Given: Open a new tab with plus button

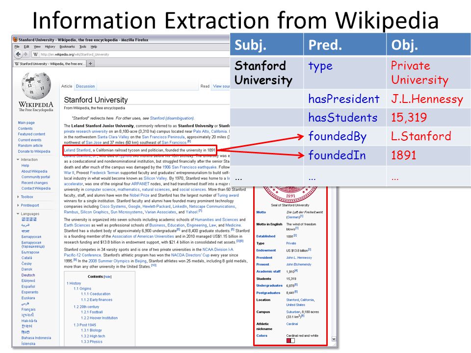Looking at the screenshot, I should point(90,63).
